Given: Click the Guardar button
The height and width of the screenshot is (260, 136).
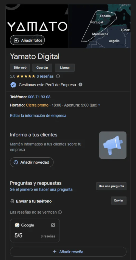Looking at the screenshot, I should (42, 68).
